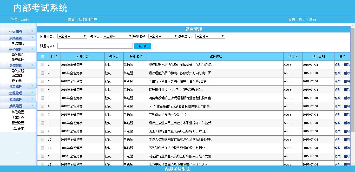Open 导入试题 in the sidebar menu
The width and height of the screenshot is (355, 172).
tap(18, 71)
